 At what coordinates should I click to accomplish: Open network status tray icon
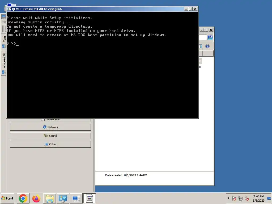[240, 198]
